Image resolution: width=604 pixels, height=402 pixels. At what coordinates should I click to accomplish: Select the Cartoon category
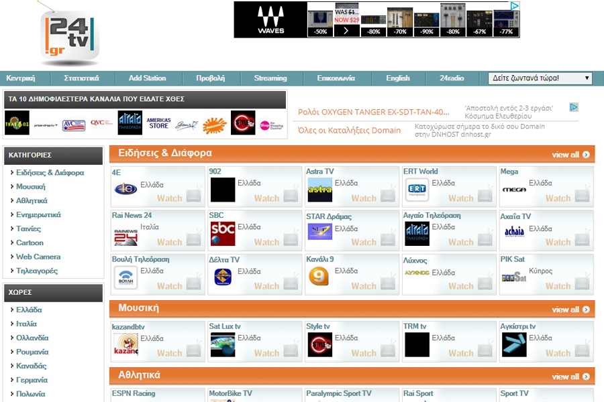(x=30, y=243)
